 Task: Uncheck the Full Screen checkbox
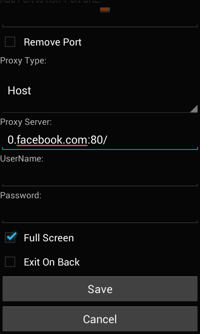[x=10, y=238]
